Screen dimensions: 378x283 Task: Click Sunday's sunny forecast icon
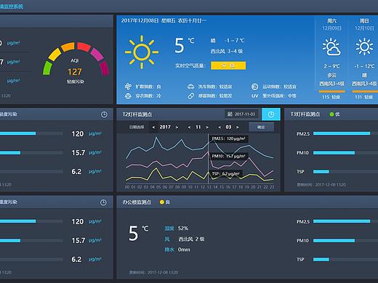click(x=364, y=46)
